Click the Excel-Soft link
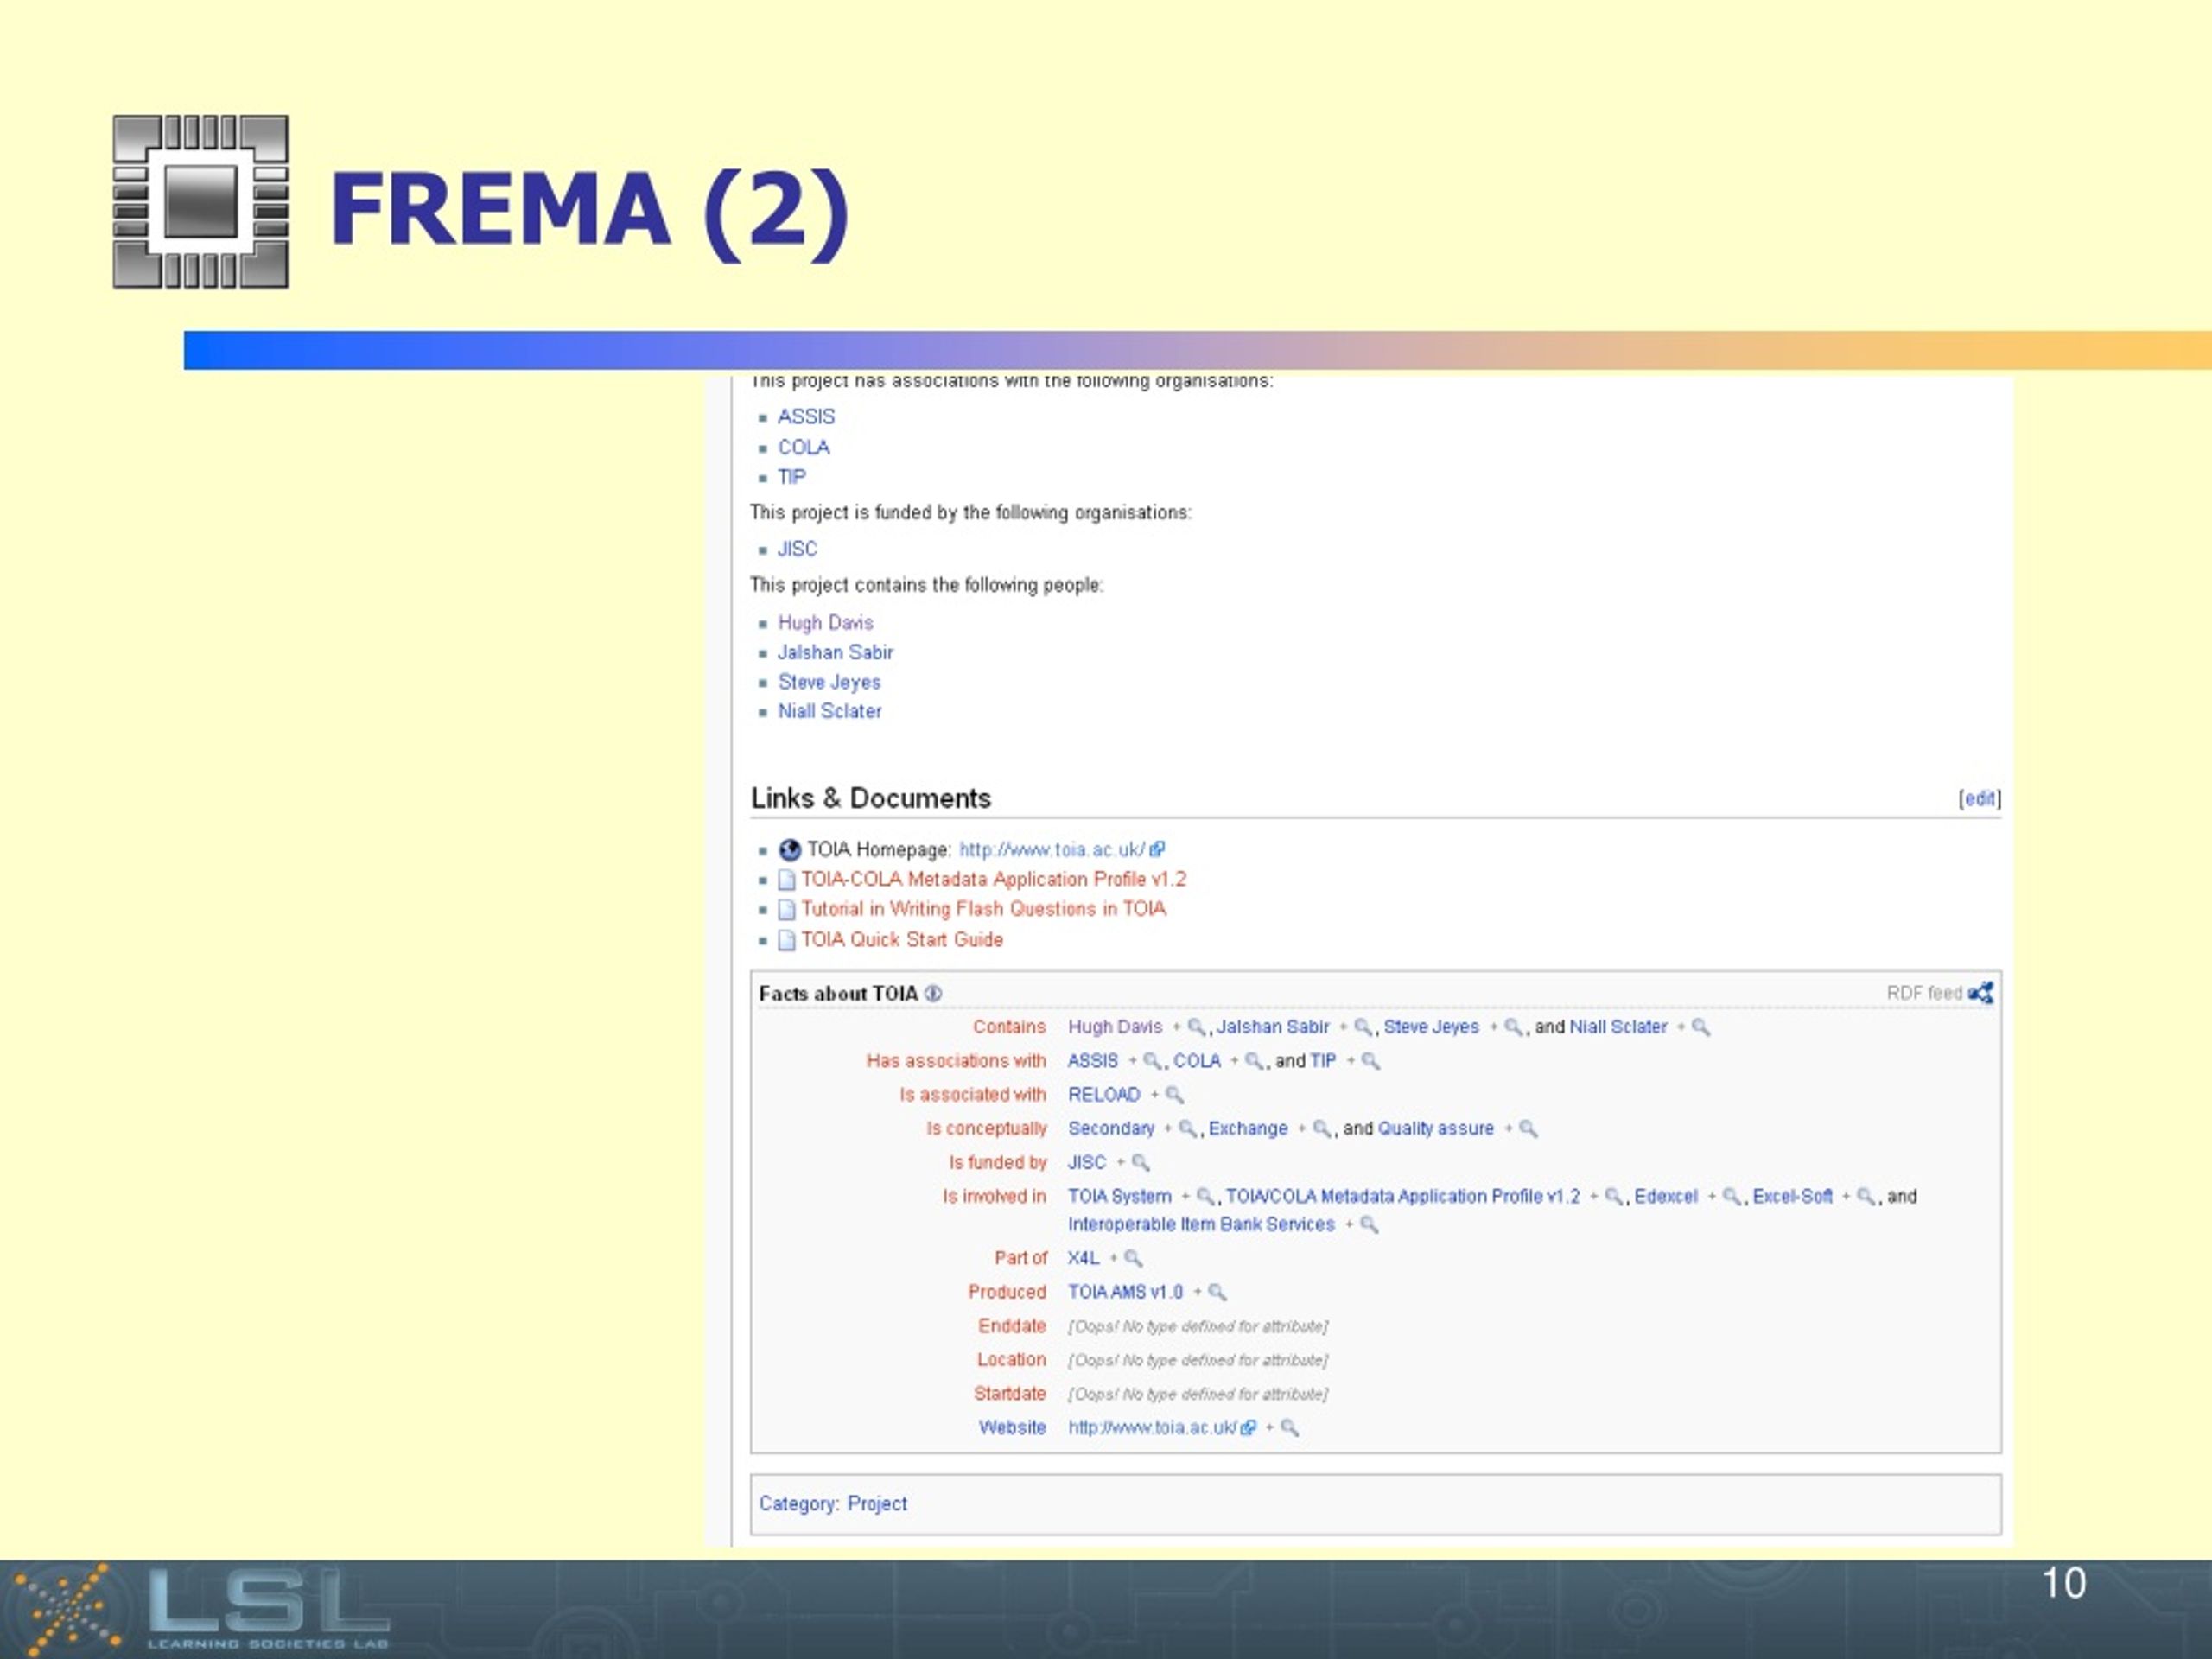Screen dimensions: 2212x1659 coord(1792,1197)
